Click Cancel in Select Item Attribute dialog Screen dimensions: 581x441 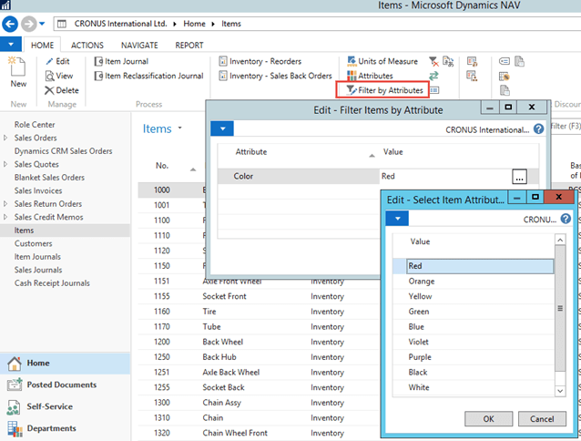coord(542,419)
